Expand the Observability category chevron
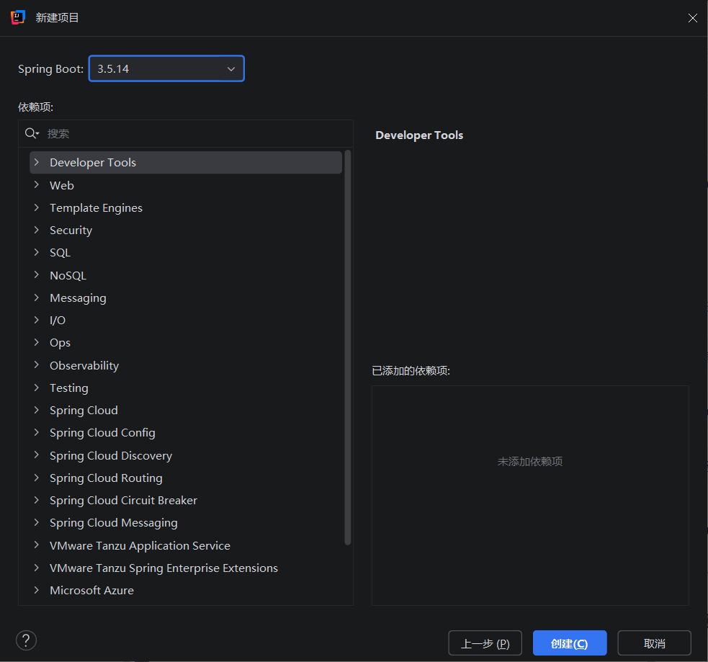 37,365
